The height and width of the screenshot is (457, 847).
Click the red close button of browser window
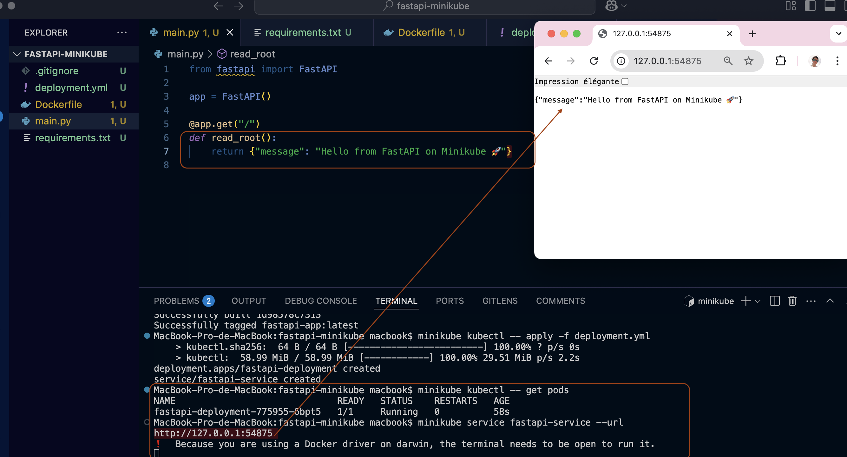pos(551,34)
